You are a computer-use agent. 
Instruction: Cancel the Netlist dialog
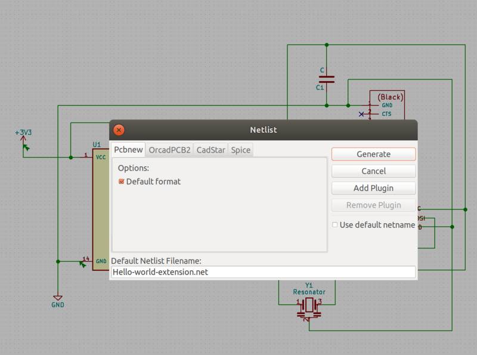click(x=373, y=171)
